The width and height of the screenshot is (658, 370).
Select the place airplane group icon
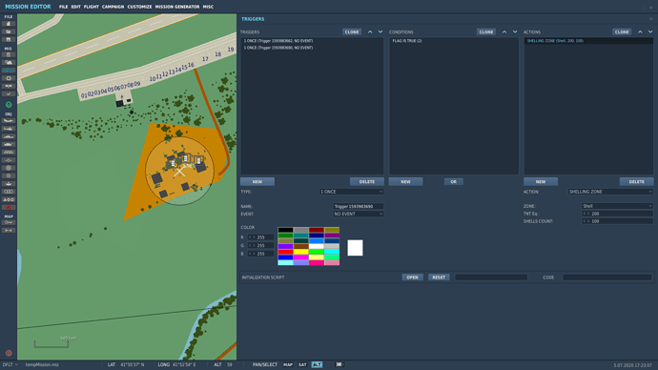click(9, 121)
